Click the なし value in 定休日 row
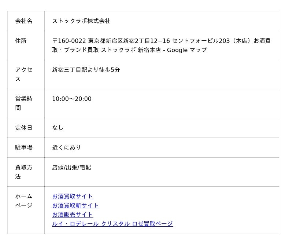Image resolution: width=293 pixels, height=245 pixels. point(58,128)
